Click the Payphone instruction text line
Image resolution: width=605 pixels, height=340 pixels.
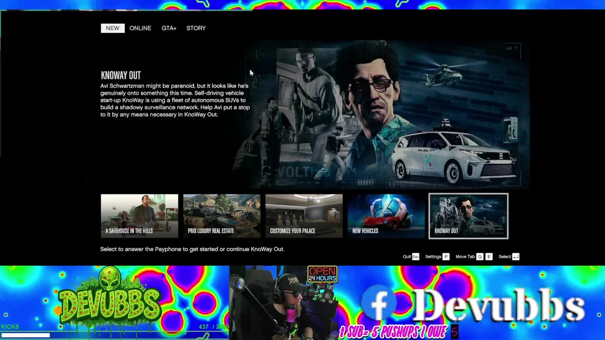pyautogui.click(x=192, y=249)
